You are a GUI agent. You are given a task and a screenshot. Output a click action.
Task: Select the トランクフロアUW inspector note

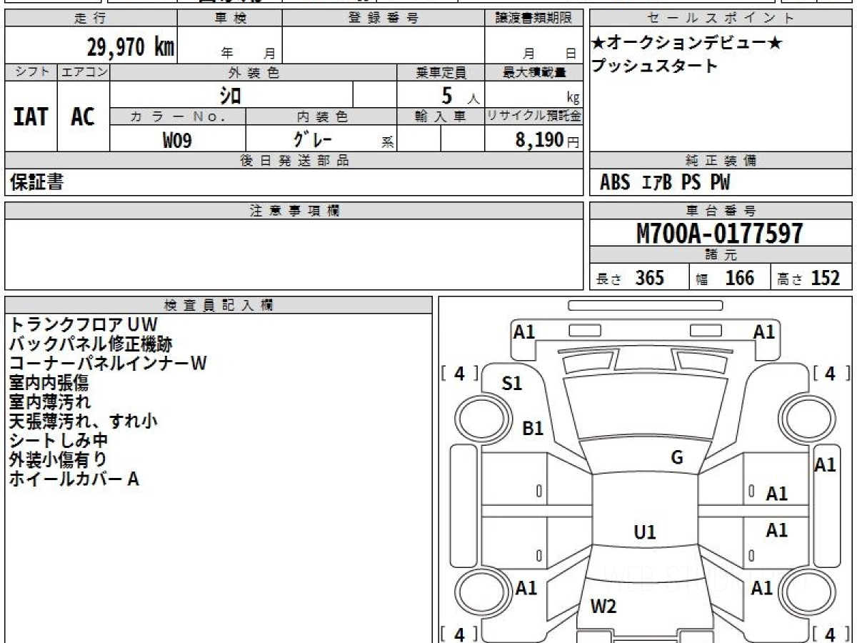83,325
